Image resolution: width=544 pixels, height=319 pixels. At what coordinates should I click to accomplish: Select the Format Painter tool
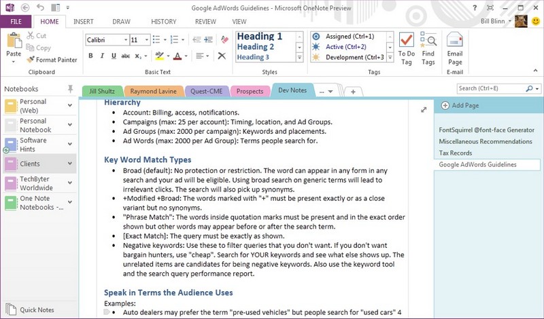click(x=52, y=60)
